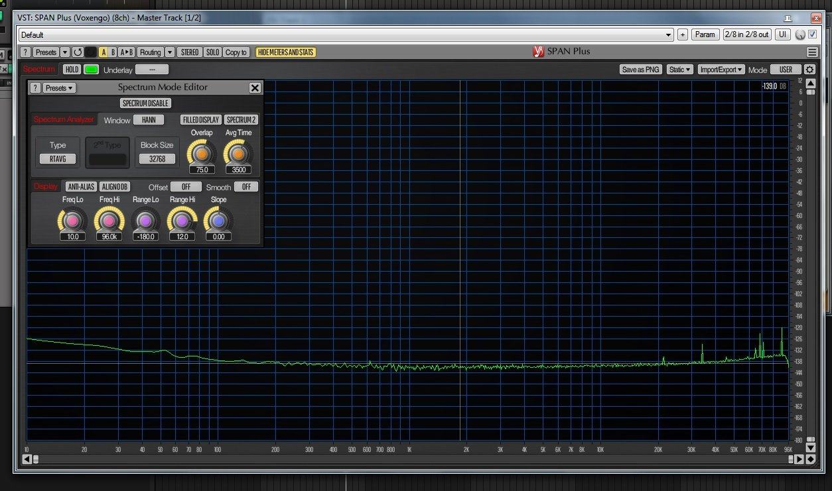Toggle ANTI-ALIAS display option
This screenshot has width=832, height=491.
(81, 187)
